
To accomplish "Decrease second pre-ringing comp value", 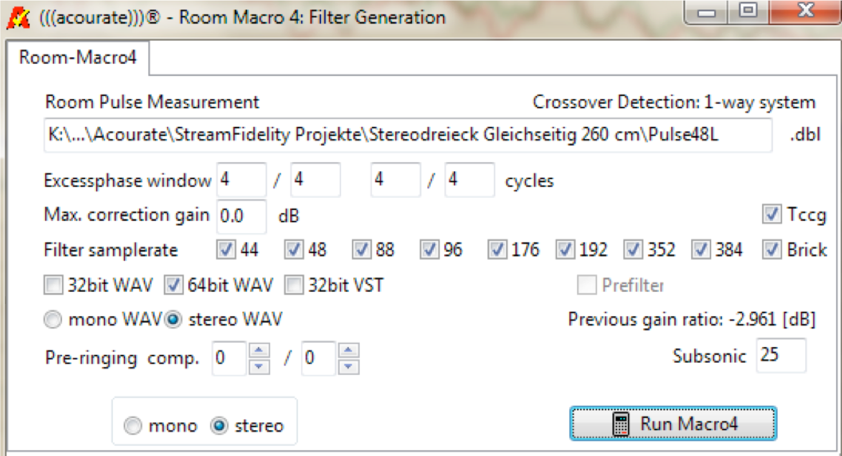I will pos(348,366).
